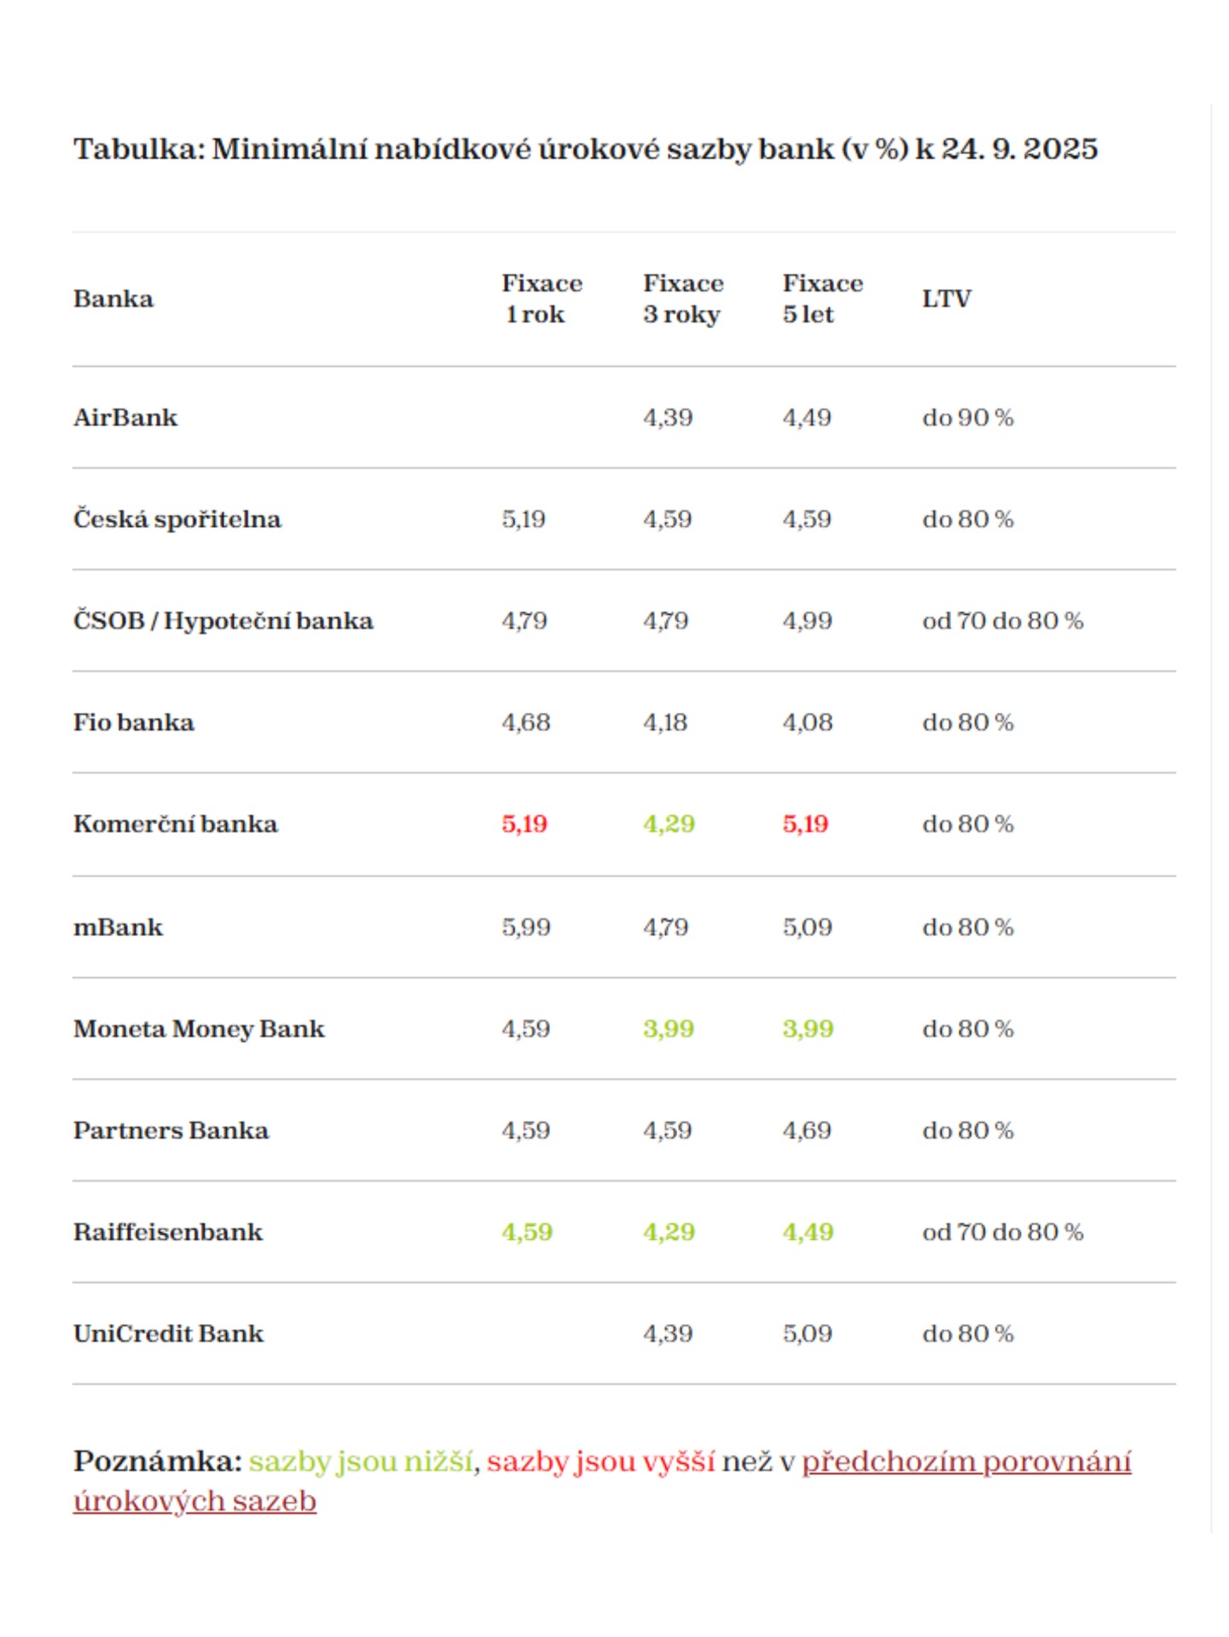The width and height of the screenshot is (1229, 1637).
Task: Click the Fio banka row label
Action: click(x=134, y=723)
